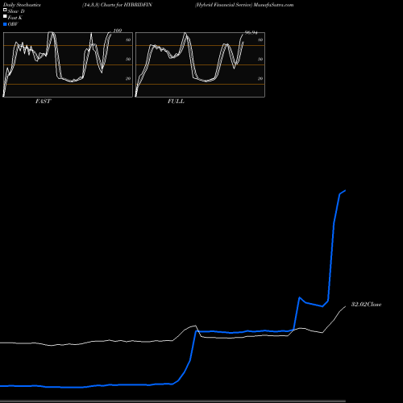Click the '50' axis label in FAST chart

click(128, 59)
